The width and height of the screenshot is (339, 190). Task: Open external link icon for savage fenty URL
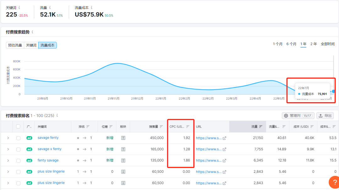224,138
